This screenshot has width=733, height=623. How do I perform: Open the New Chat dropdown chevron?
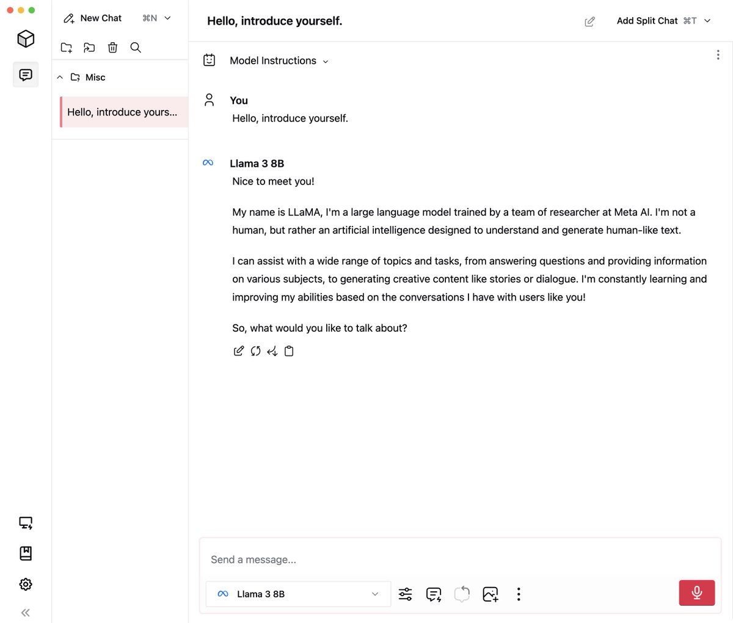[168, 18]
